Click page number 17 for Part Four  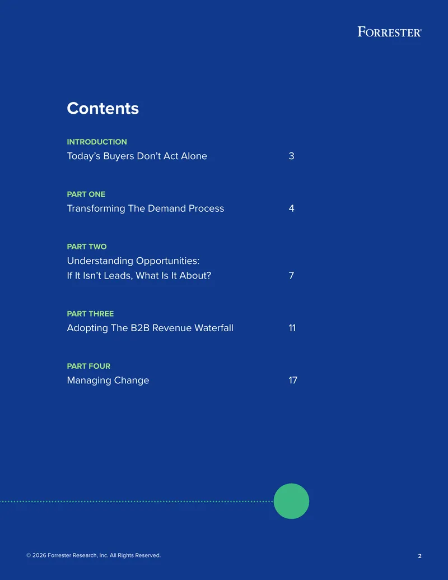[293, 381]
